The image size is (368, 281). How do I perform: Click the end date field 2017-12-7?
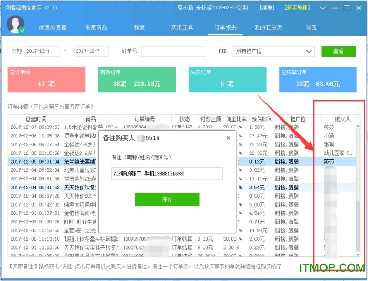pos(92,51)
